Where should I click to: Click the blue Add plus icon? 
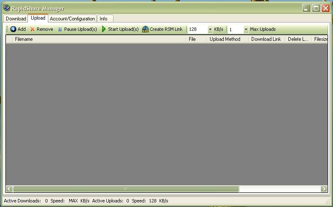click(x=13, y=29)
